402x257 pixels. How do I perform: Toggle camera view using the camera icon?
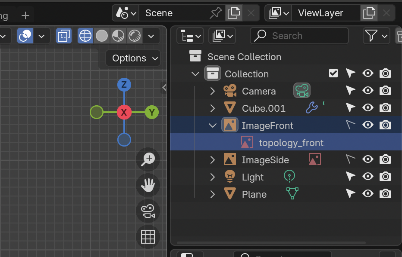coord(148,211)
